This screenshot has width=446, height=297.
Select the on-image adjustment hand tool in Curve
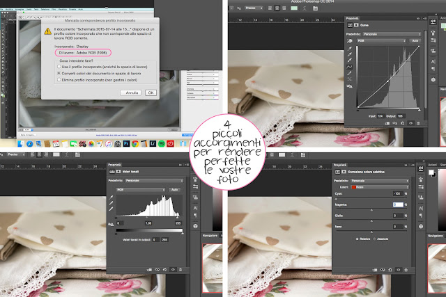pyautogui.click(x=350, y=41)
